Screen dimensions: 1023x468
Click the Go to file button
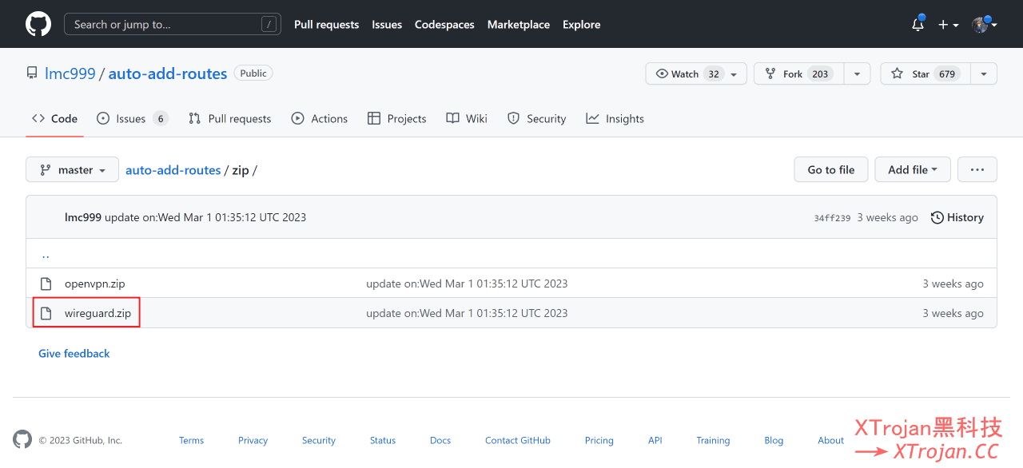(831, 169)
